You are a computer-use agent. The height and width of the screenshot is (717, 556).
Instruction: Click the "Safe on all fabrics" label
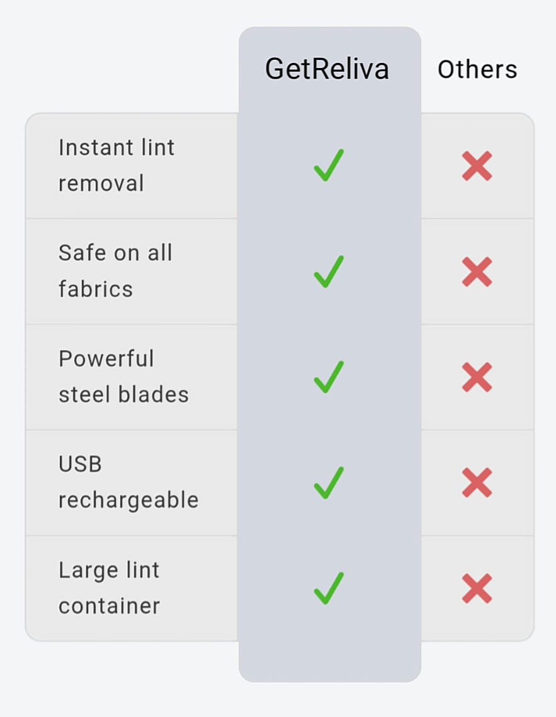coord(115,271)
